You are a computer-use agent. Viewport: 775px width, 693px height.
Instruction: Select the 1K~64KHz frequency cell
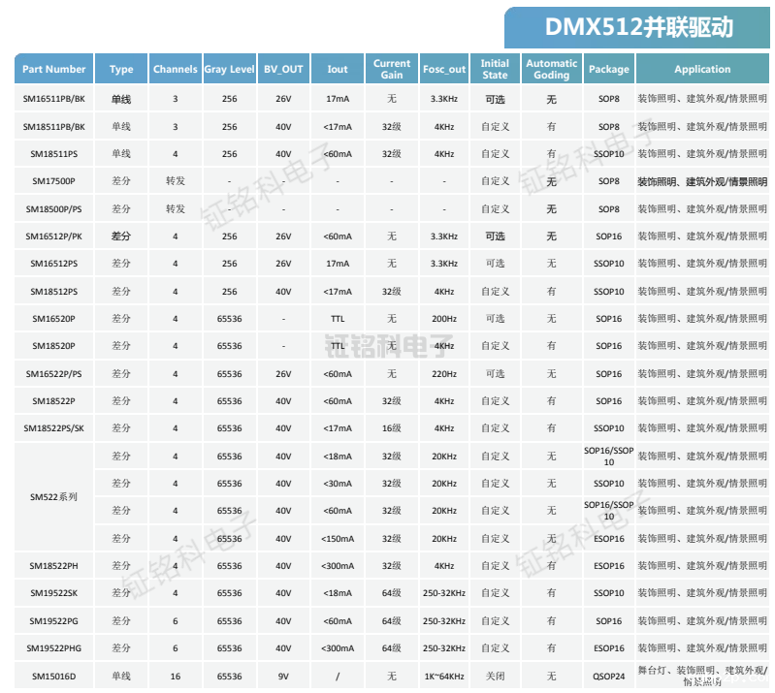(444, 677)
